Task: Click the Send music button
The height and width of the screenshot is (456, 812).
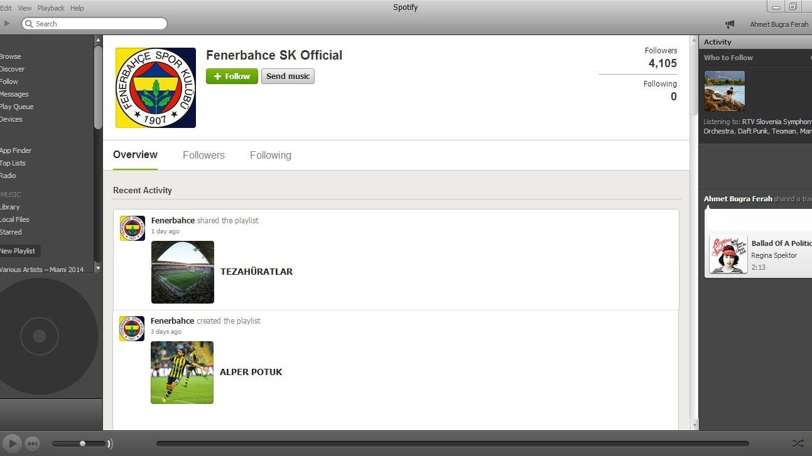Action: 288,76
